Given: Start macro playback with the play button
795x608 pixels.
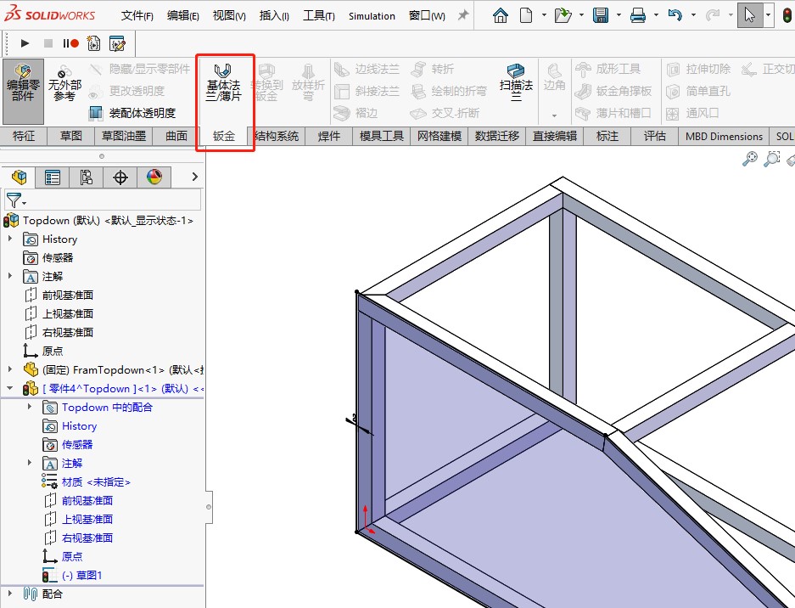Looking at the screenshot, I should (x=25, y=43).
